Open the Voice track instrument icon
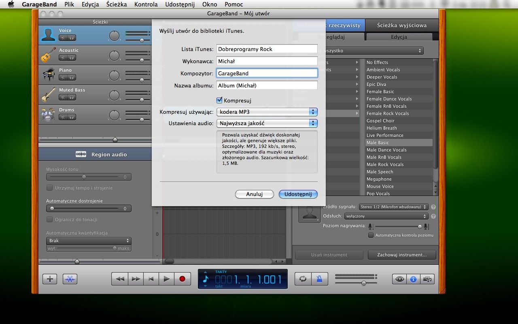Viewport: 518px width, 324px height. (48, 34)
